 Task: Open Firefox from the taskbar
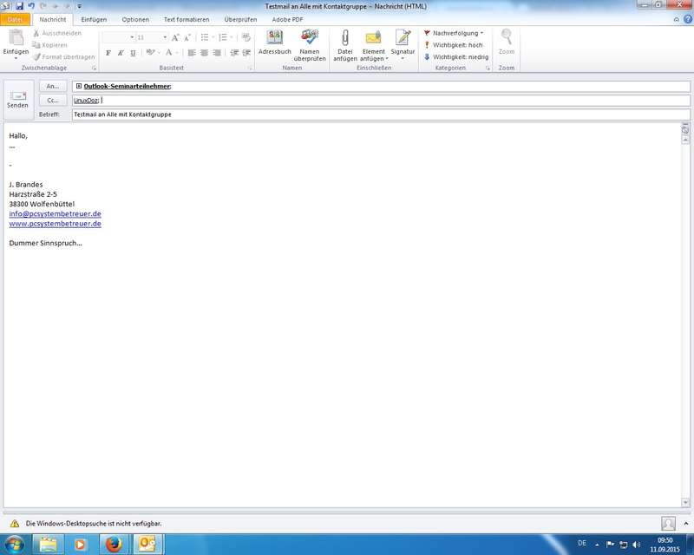pyautogui.click(x=114, y=544)
